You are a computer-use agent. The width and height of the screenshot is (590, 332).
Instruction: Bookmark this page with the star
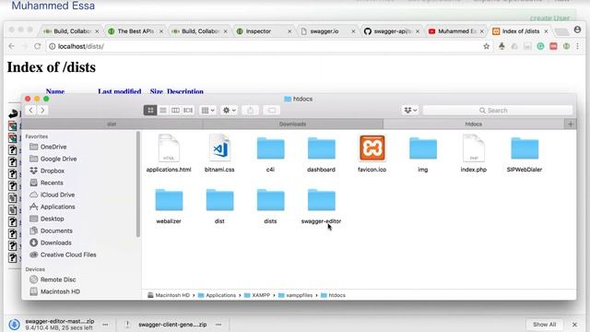click(486, 46)
